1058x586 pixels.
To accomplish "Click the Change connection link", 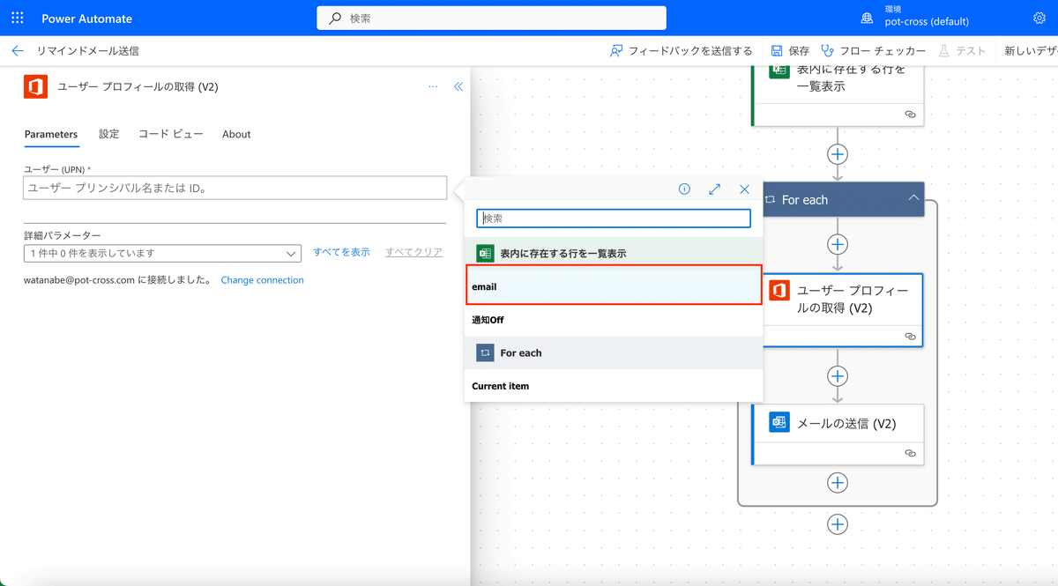I will click(262, 280).
